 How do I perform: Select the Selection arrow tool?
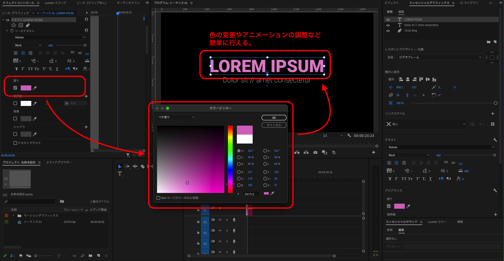click(x=119, y=166)
